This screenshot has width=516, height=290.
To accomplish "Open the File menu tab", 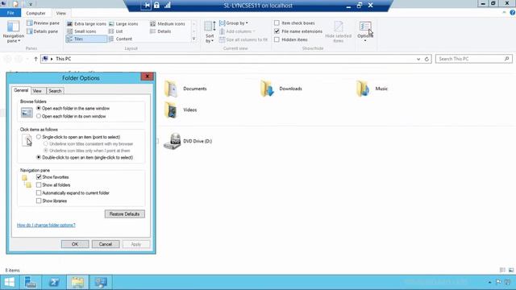I will [10, 13].
